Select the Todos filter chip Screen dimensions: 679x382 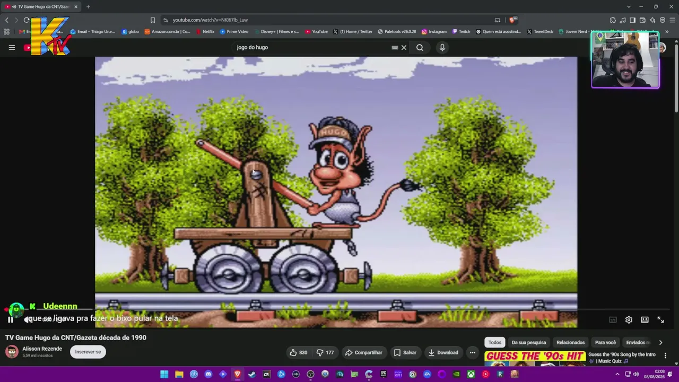tap(495, 342)
